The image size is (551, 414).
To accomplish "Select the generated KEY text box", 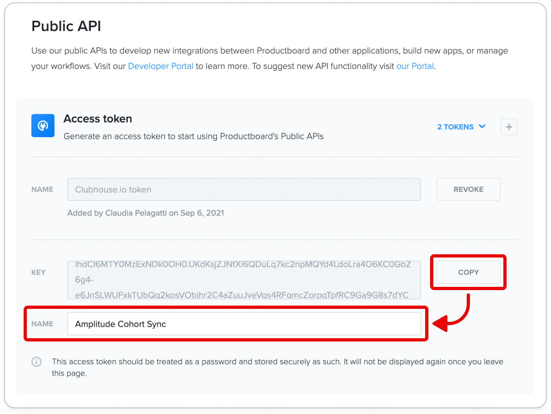I will point(244,280).
